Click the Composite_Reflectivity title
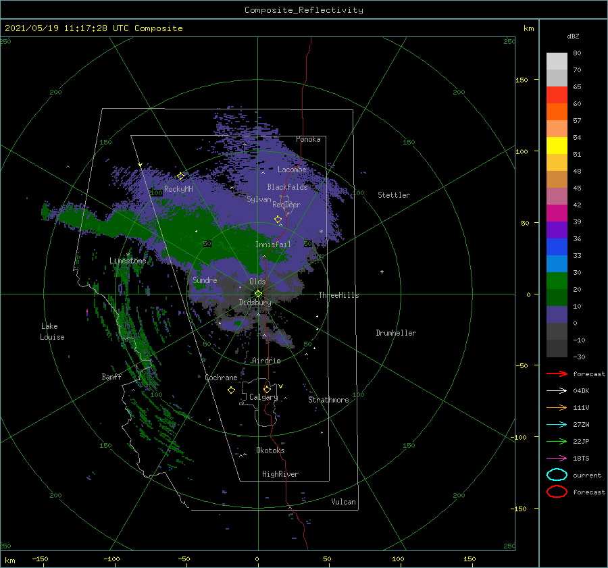Viewport: 608px width, 568px height. 304,10
